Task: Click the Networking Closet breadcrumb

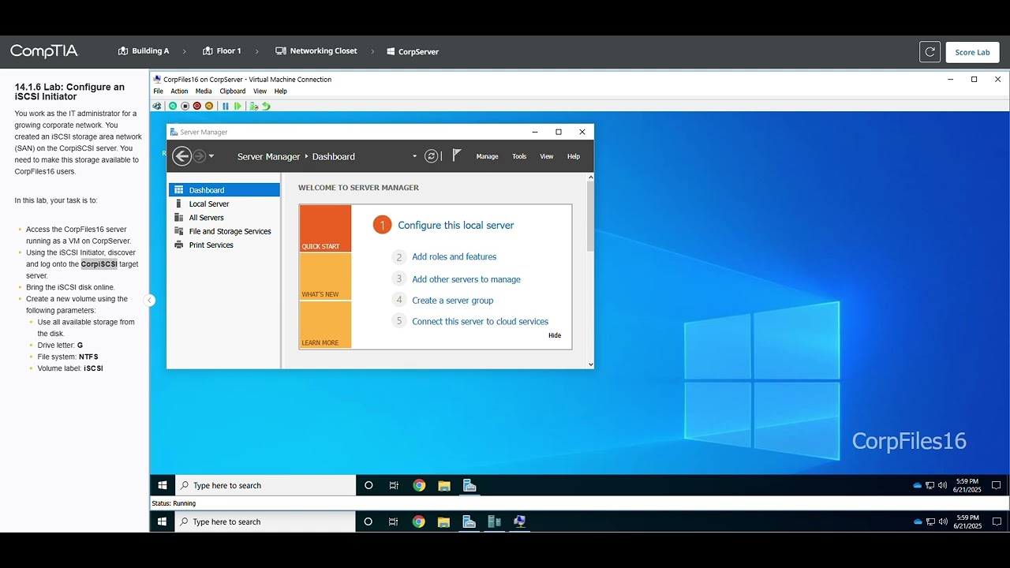Action: (x=316, y=51)
